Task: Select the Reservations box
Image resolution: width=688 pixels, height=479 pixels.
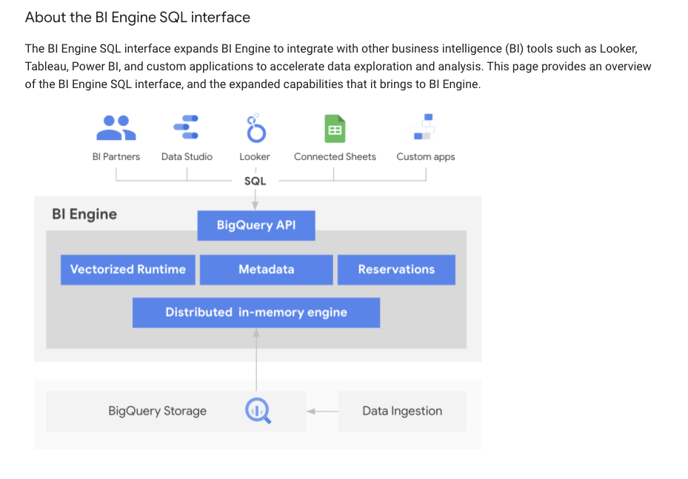Action: click(x=396, y=269)
